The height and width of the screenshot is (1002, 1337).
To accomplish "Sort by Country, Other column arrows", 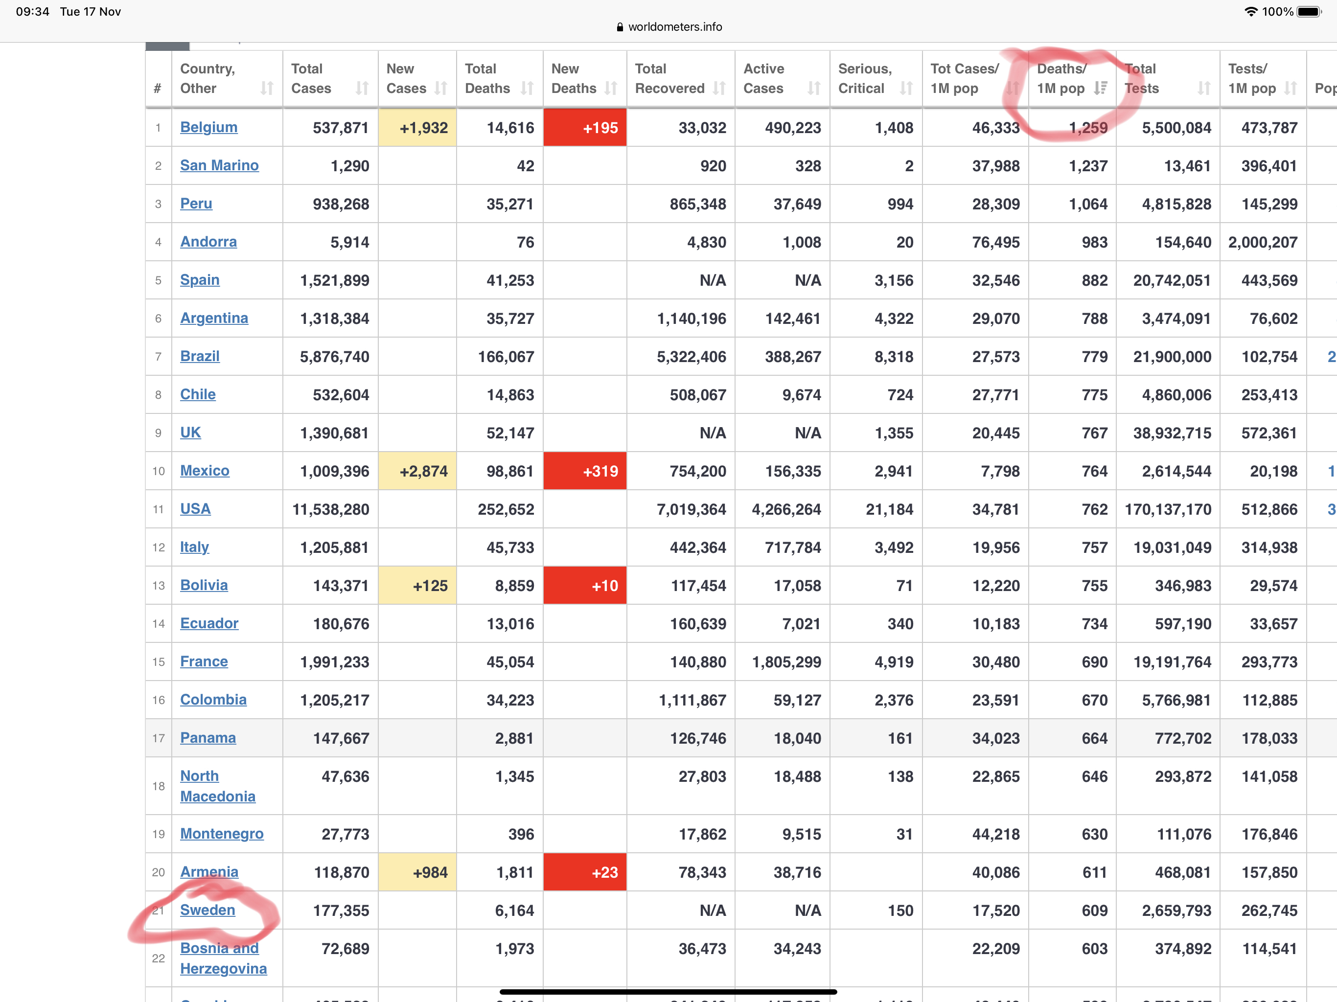I will (267, 88).
